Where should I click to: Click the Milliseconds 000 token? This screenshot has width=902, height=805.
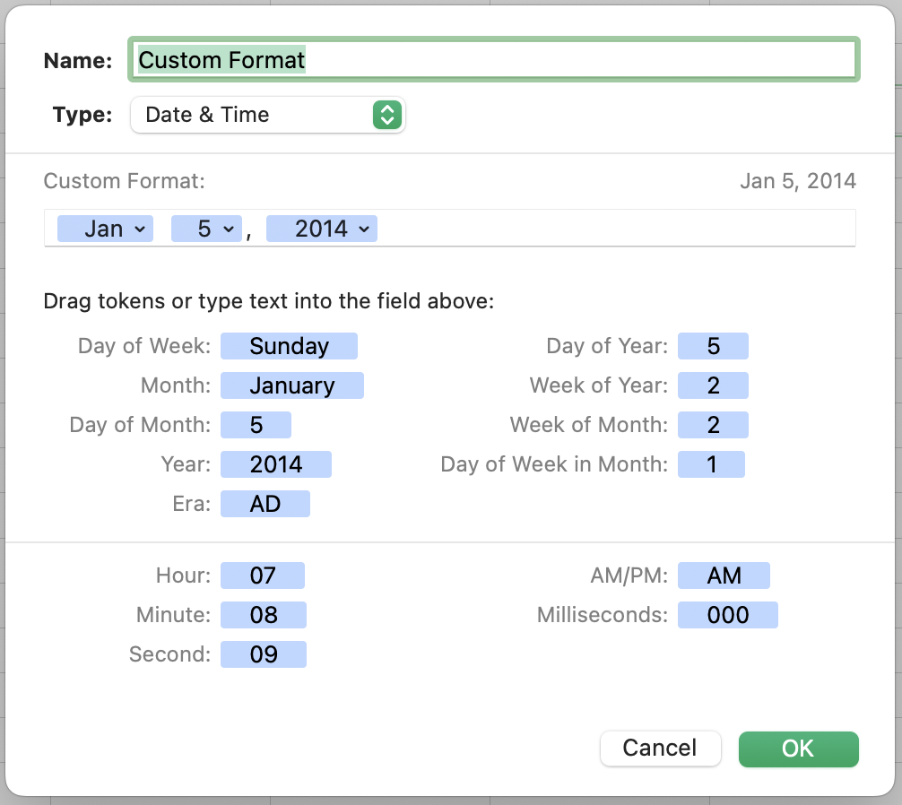pyautogui.click(x=727, y=615)
